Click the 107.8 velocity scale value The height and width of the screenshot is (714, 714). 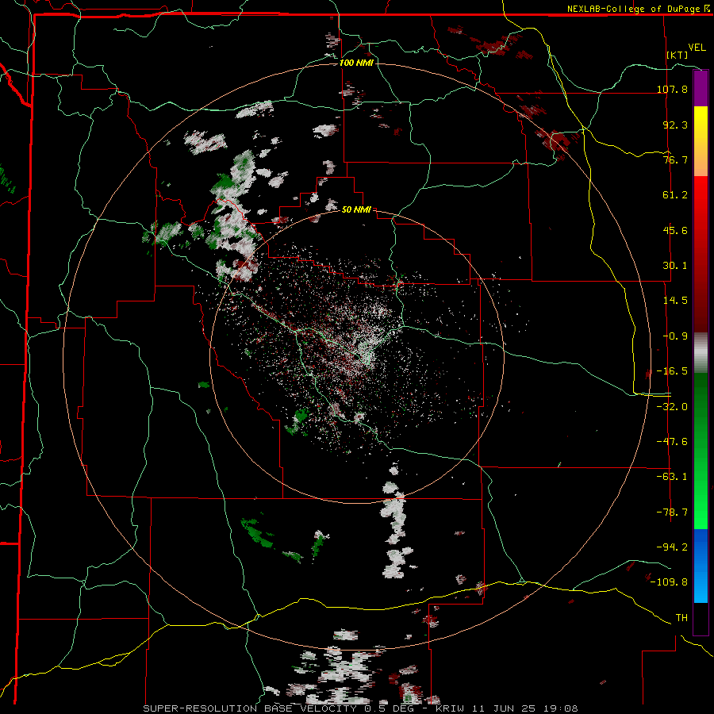coord(672,89)
